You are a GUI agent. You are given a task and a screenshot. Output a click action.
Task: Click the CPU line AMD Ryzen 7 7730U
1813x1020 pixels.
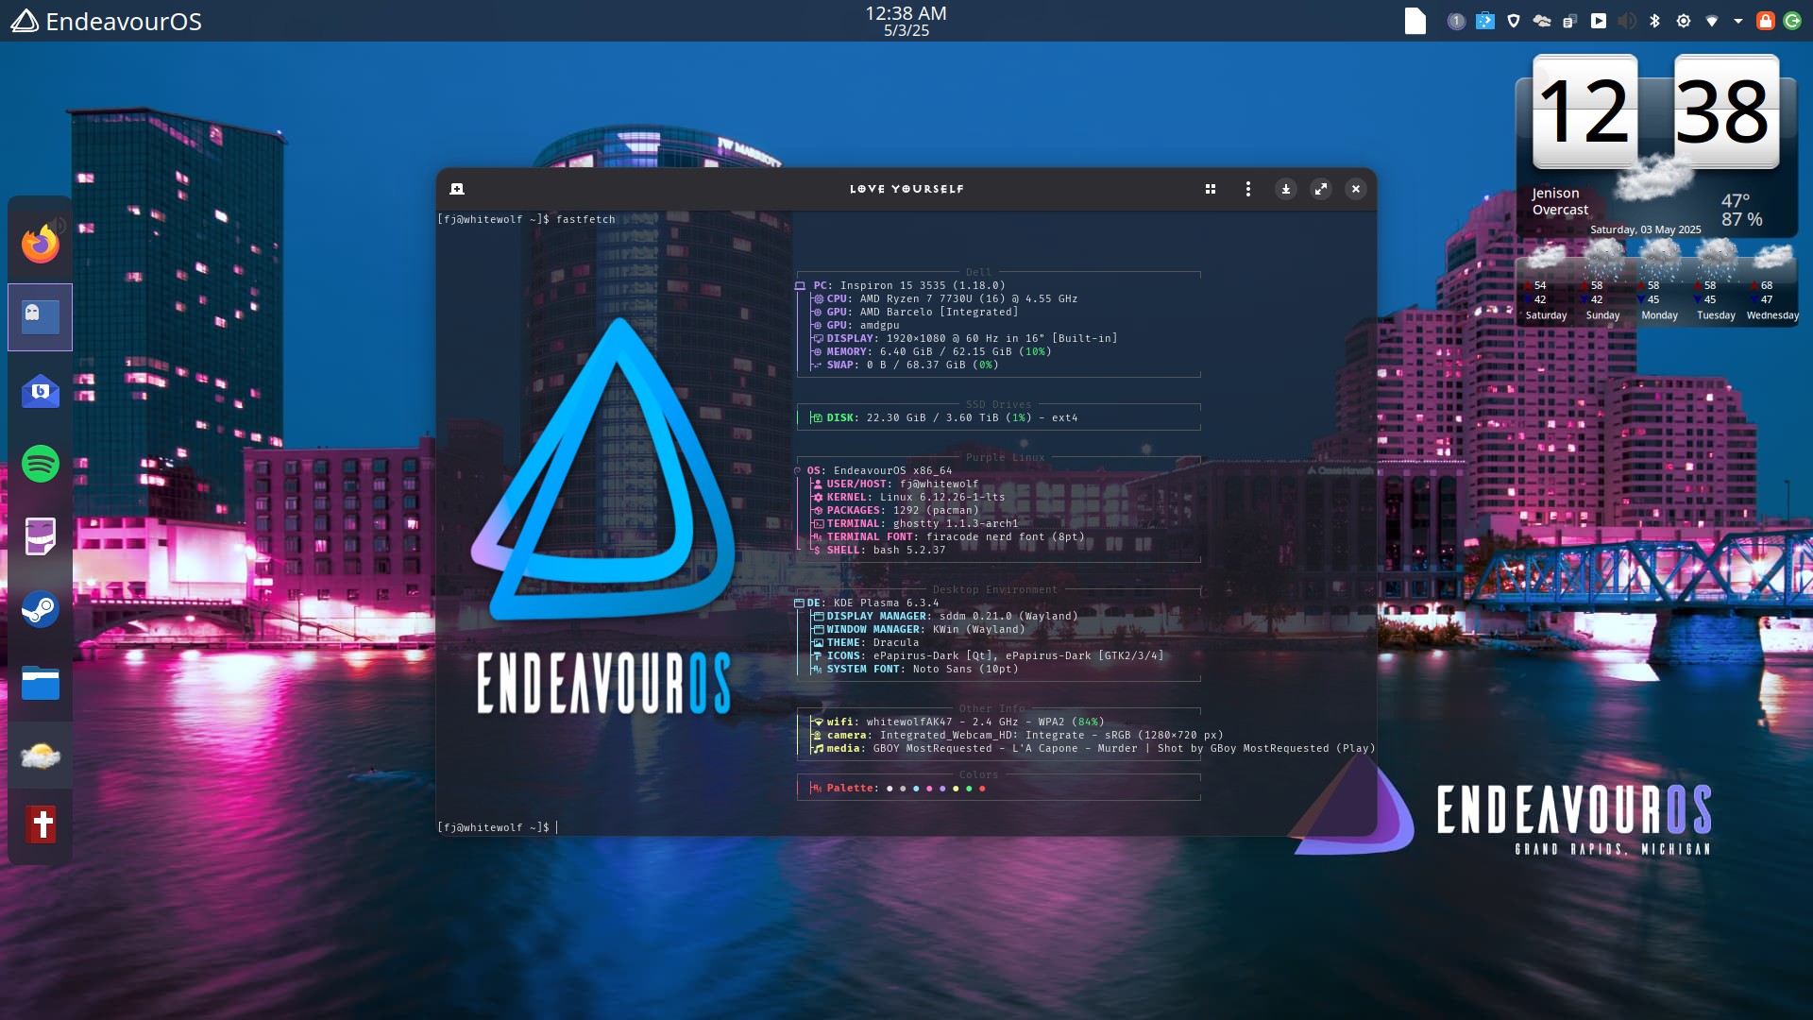click(945, 298)
